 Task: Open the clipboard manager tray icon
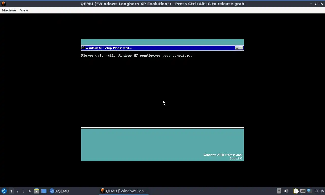coord(296,191)
